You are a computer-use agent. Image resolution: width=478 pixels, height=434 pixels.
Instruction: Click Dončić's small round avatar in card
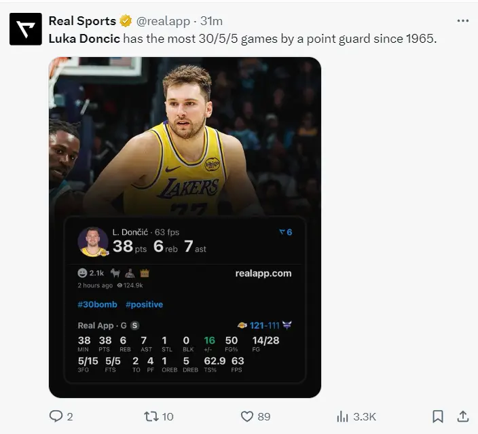(x=93, y=241)
